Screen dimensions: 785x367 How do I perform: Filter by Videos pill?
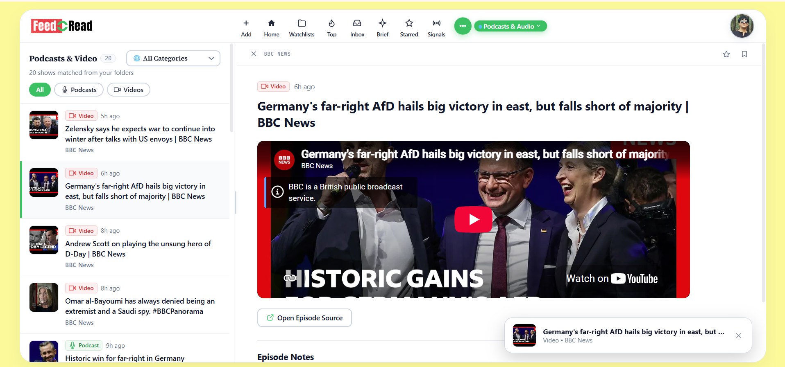pyautogui.click(x=129, y=90)
